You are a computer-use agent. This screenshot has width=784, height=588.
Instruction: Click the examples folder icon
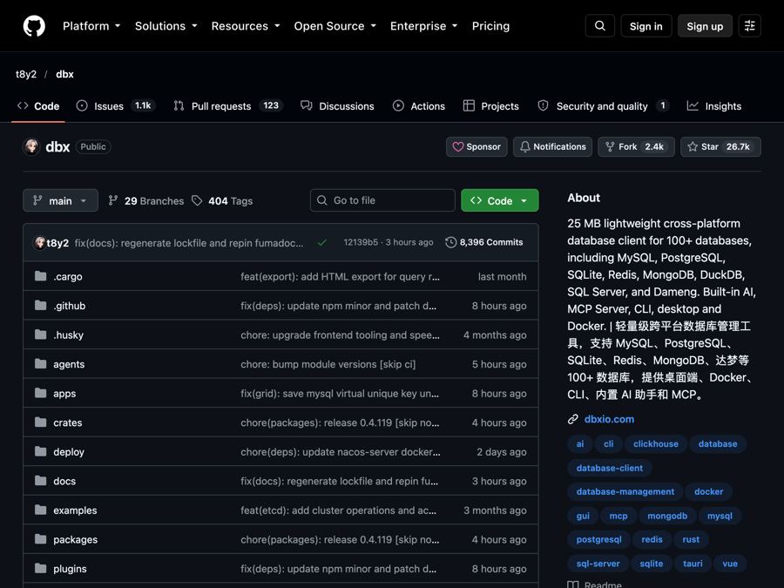[40, 510]
